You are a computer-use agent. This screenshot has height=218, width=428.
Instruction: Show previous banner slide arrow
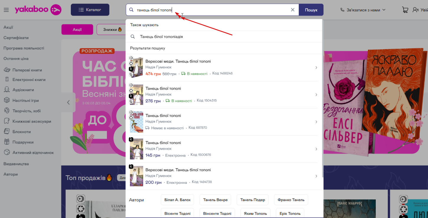[68, 102]
